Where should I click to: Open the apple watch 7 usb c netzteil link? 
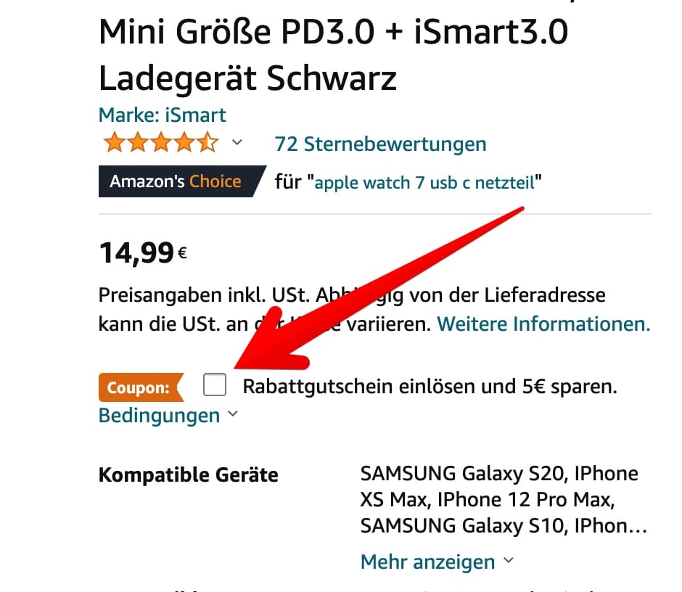tap(424, 183)
